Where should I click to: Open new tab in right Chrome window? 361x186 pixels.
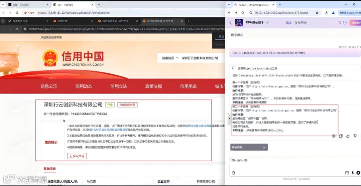280,5
